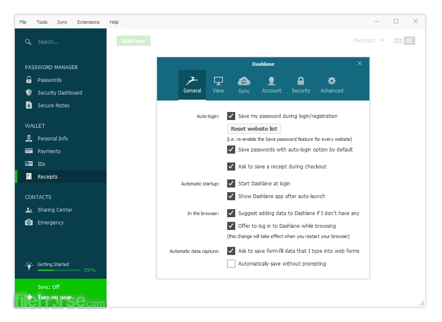Enable Automatically save without prompting
The height and width of the screenshot is (322, 442).
point(231,263)
